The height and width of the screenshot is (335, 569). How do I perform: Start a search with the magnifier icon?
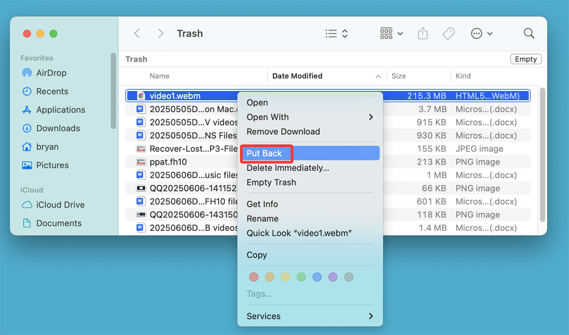[529, 33]
